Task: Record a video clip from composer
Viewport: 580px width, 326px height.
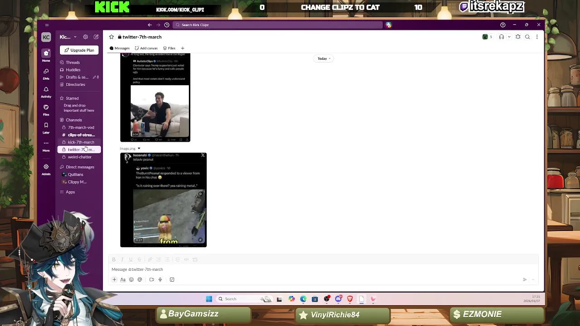Action: 152,280
